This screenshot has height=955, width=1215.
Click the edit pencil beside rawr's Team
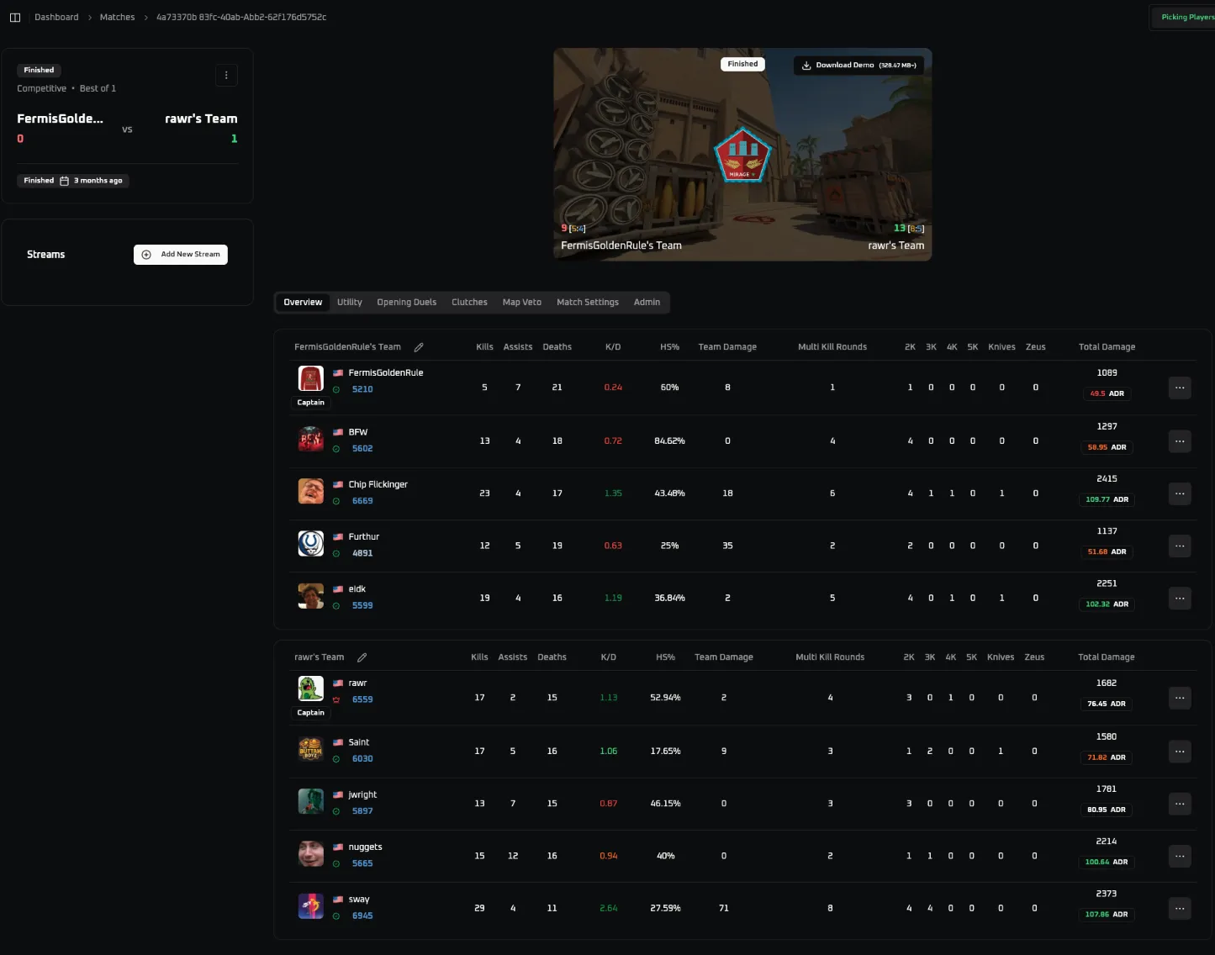pyautogui.click(x=362, y=657)
